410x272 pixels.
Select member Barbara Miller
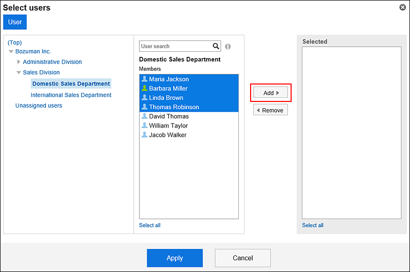click(x=189, y=88)
